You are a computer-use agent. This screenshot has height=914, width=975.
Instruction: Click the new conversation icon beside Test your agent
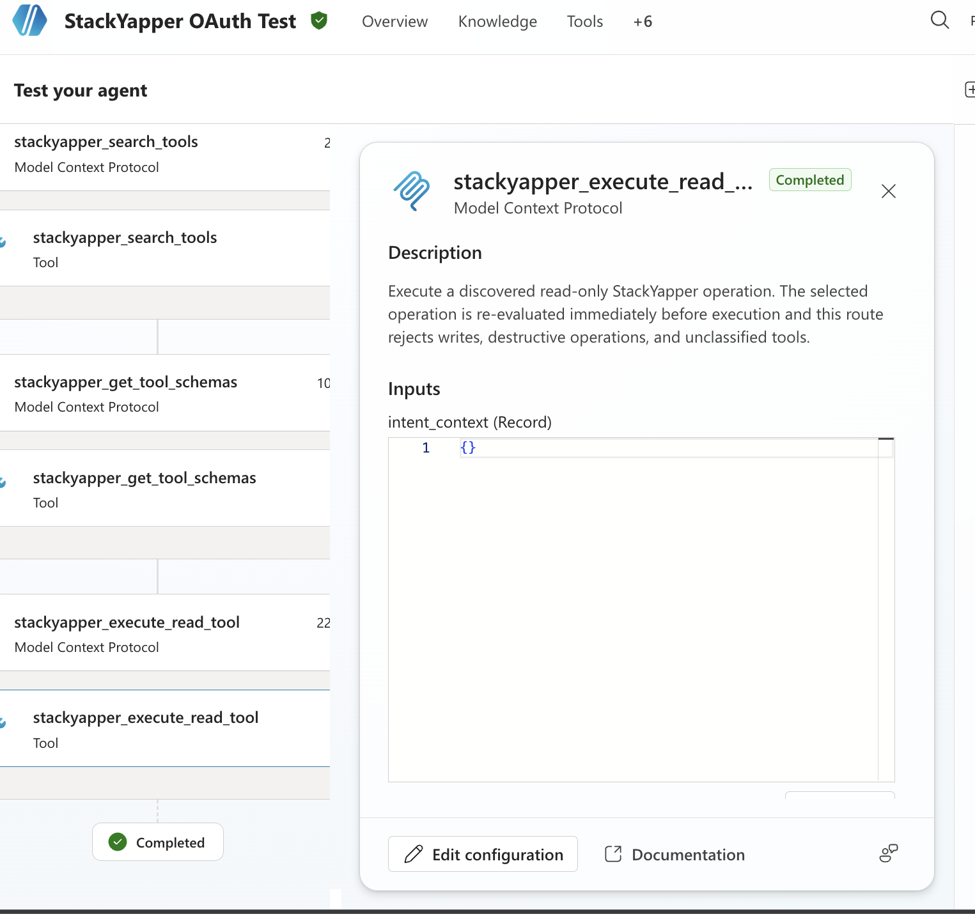(x=969, y=89)
